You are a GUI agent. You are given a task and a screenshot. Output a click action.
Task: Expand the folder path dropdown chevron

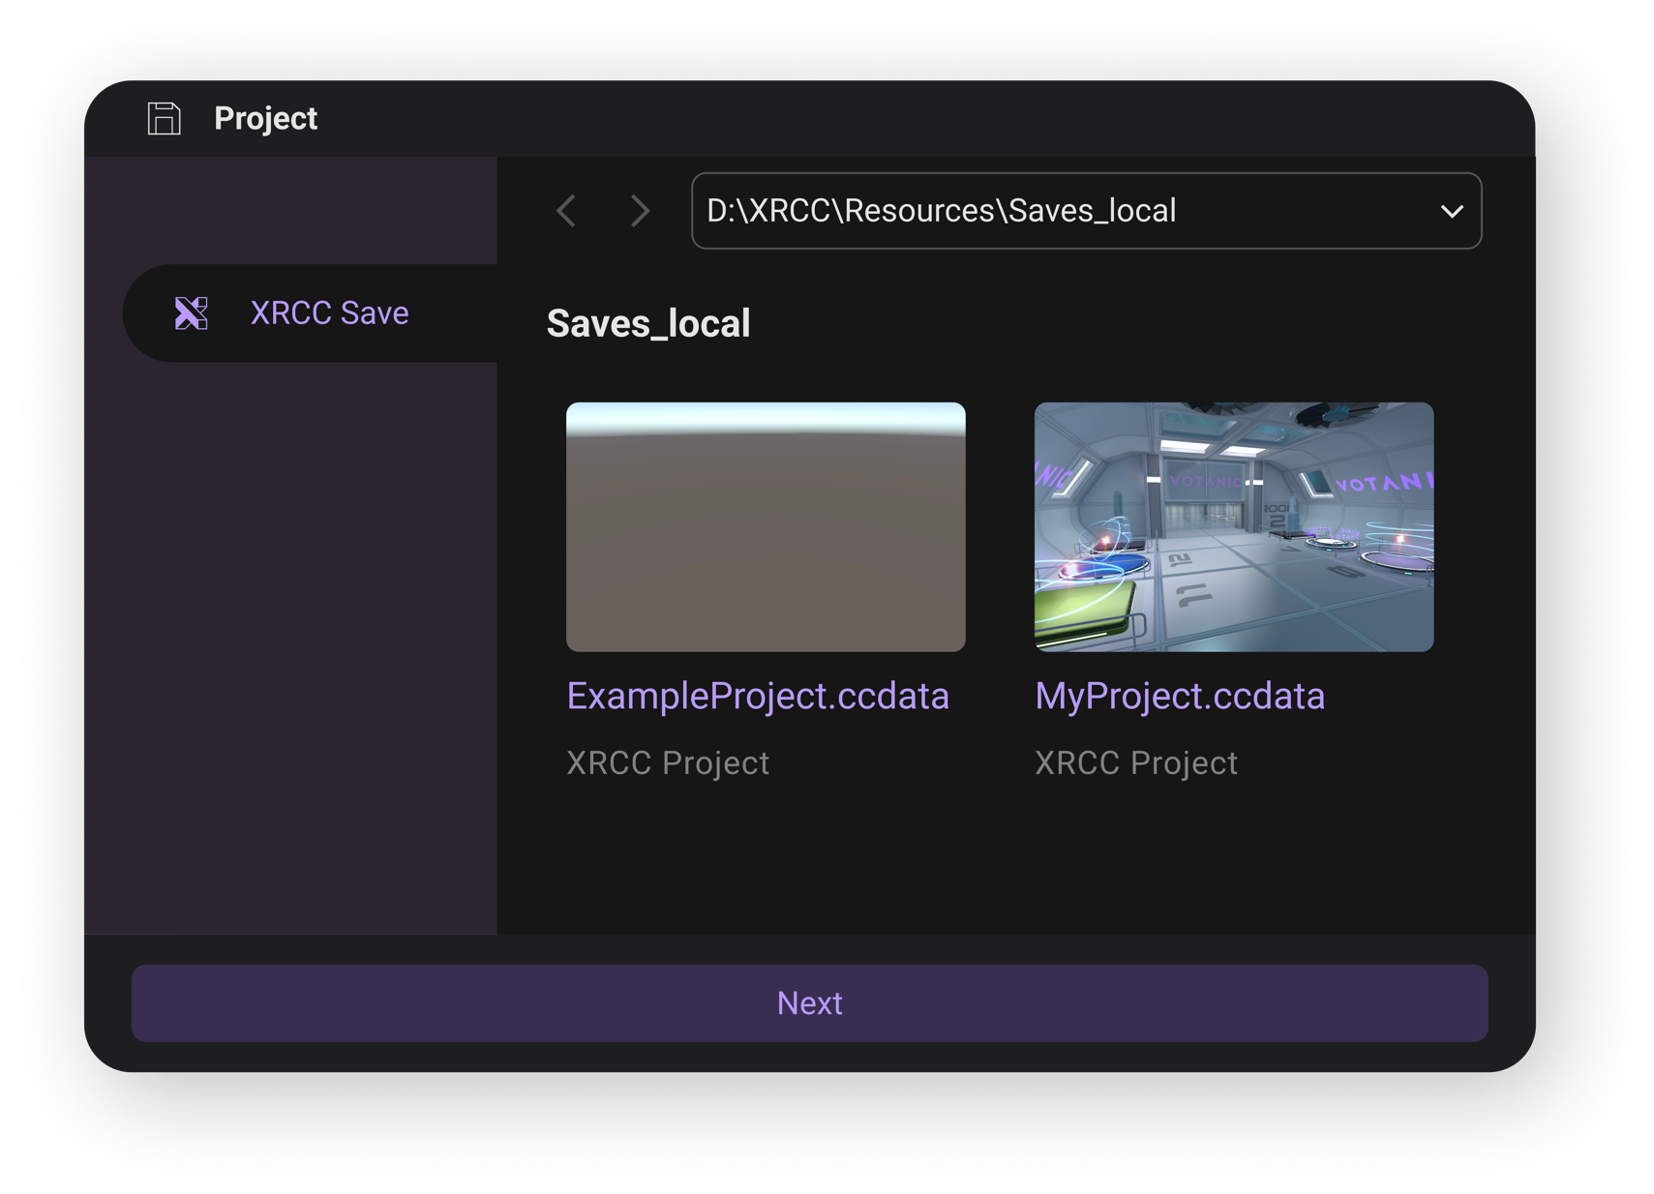point(1451,211)
